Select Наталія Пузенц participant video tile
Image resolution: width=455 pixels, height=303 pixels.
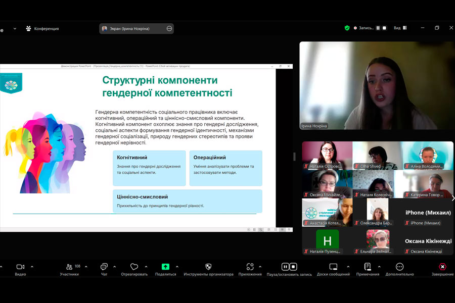coord(327,241)
